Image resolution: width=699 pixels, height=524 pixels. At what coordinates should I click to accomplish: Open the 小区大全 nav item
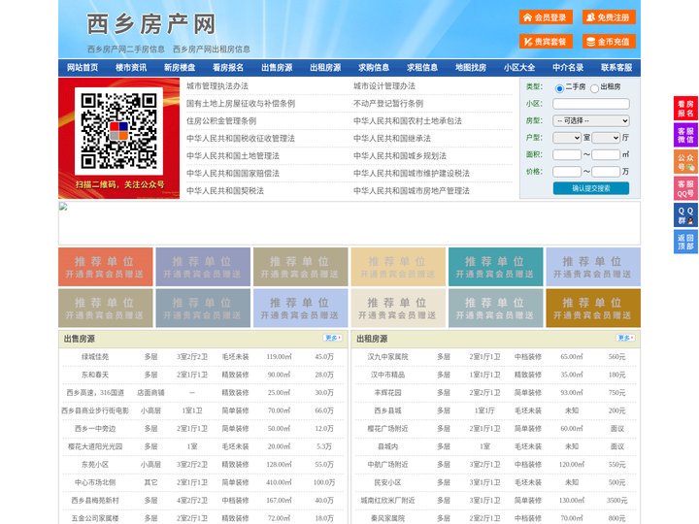[x=519, y=68]
